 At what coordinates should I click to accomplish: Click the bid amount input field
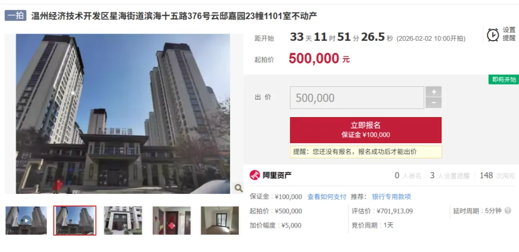pos(357,97)
